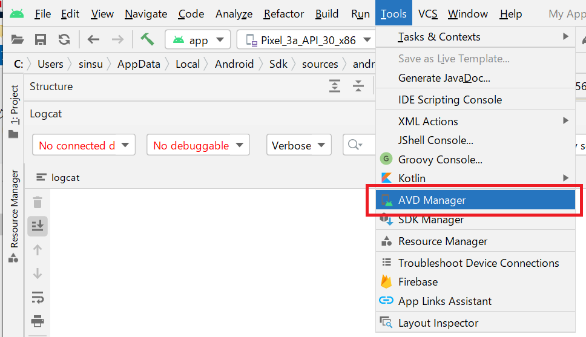Open the Analyze menu
The width and height of the screenshot is (586, 337).
coord(234,14)
